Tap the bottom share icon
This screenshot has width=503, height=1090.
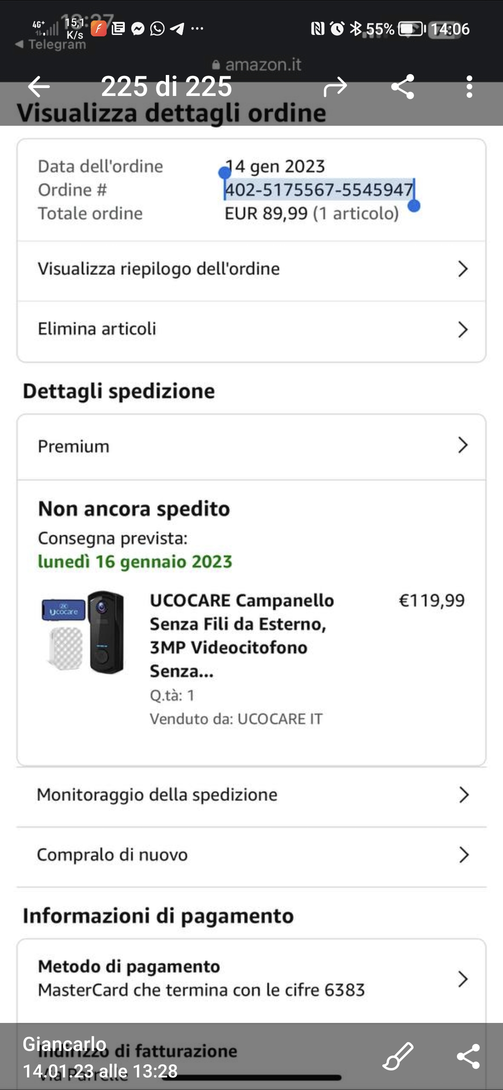tap(468, 1056)
